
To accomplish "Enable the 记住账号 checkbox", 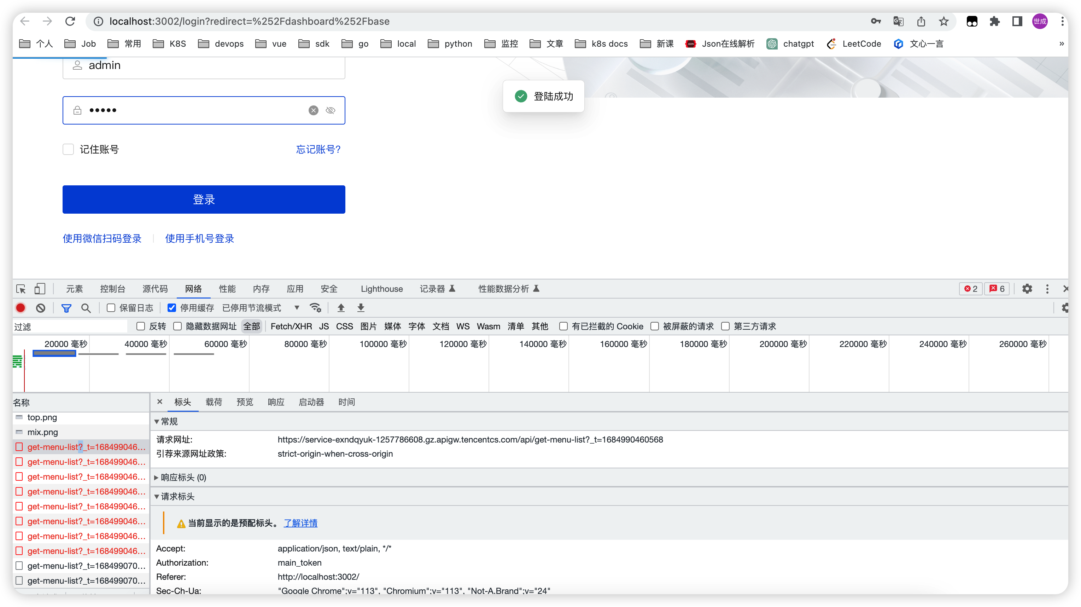I will tap(68, 149).
